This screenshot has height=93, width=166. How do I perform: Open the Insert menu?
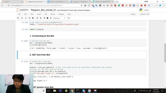pyautogui.click(x=39, y=14)
